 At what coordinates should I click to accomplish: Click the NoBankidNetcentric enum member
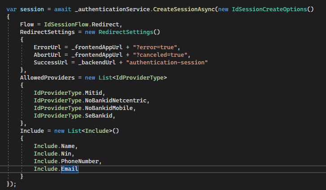116,101
